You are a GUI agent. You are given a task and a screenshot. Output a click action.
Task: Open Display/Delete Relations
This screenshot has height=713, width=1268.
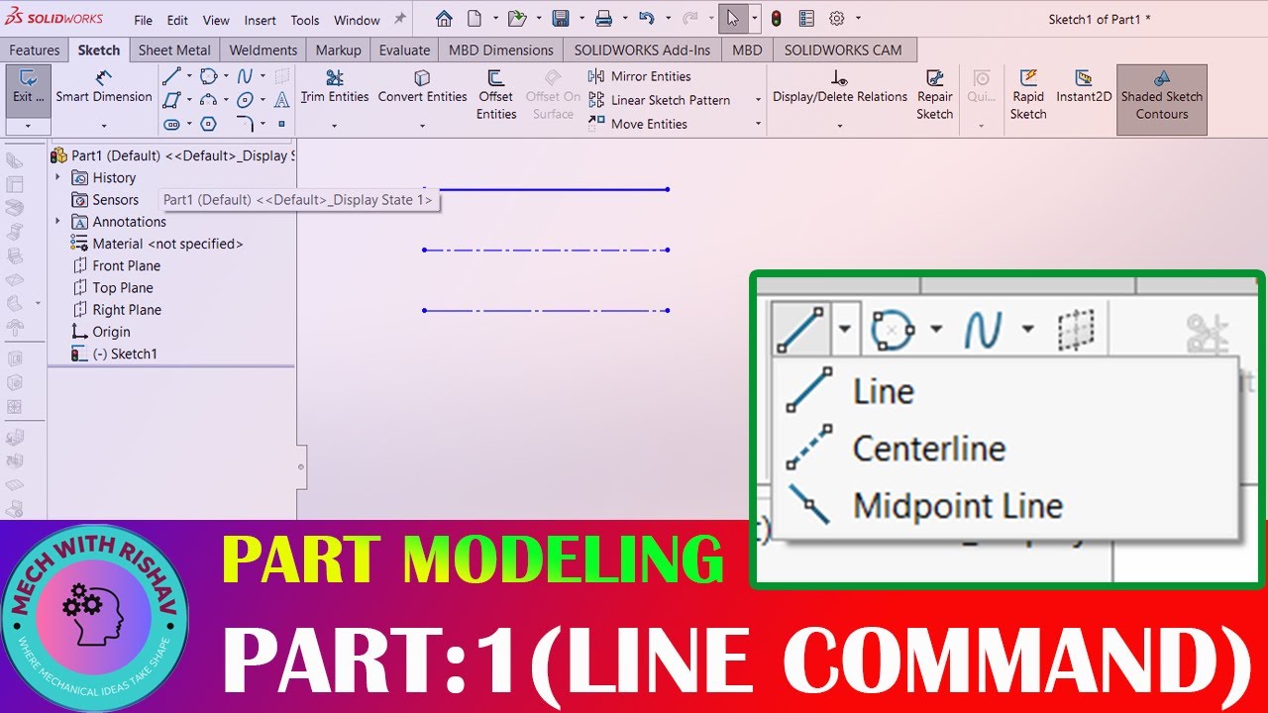[x=840, y=87]
